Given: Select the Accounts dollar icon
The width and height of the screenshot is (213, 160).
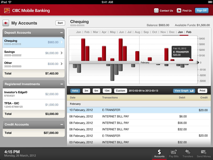Looking at the screenshot, I should pos(159,152).
